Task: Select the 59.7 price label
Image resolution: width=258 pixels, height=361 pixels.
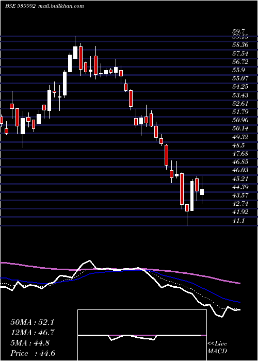Action: point(239,31)
